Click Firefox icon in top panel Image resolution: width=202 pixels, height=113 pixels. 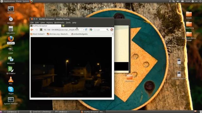point(31,1)
